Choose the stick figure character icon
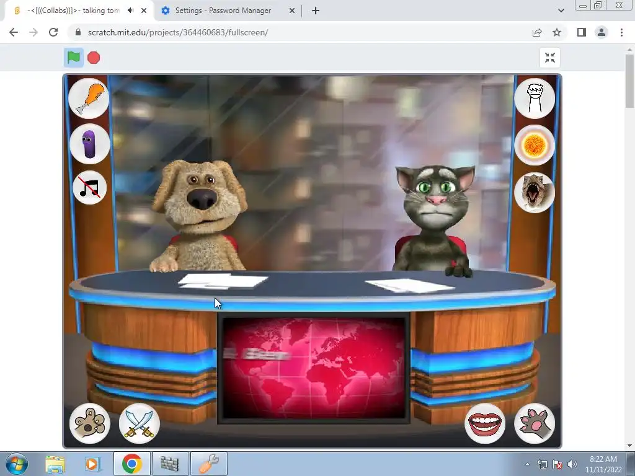Screen dimensions: 635x476 pos(535,99)
